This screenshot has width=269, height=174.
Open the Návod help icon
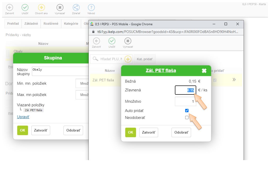pyautogui.click(x=91, y=8)
